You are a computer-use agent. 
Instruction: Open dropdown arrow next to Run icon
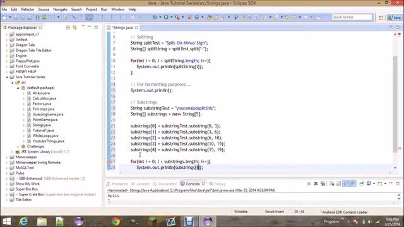pyautogui.click(x=171, y=17)
